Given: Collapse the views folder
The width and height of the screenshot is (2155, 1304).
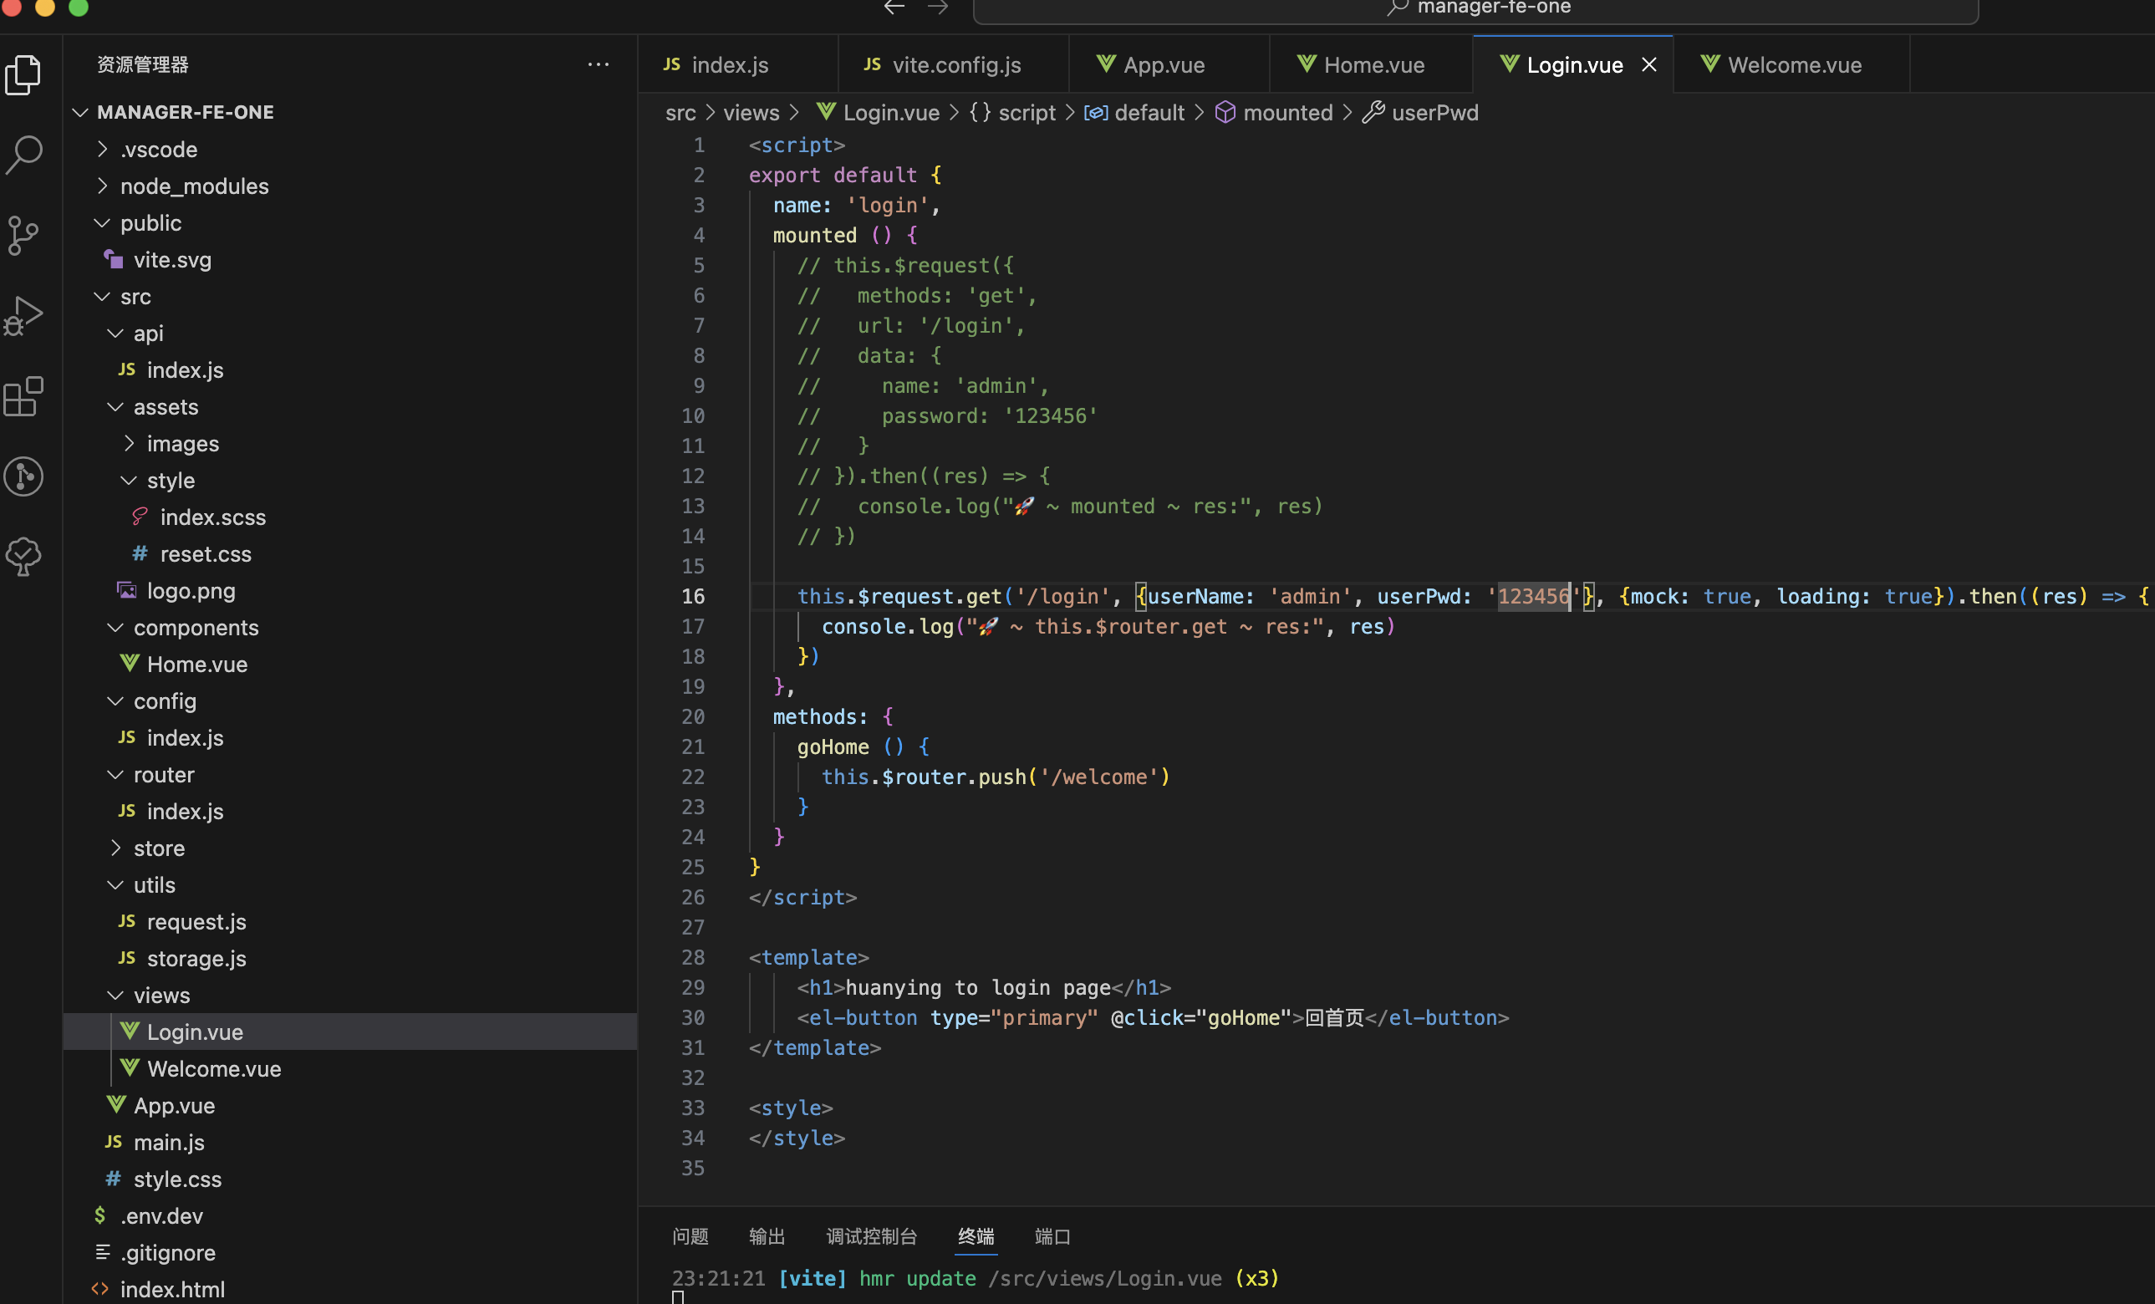Looking at the screenshot, I should [350, 995].
